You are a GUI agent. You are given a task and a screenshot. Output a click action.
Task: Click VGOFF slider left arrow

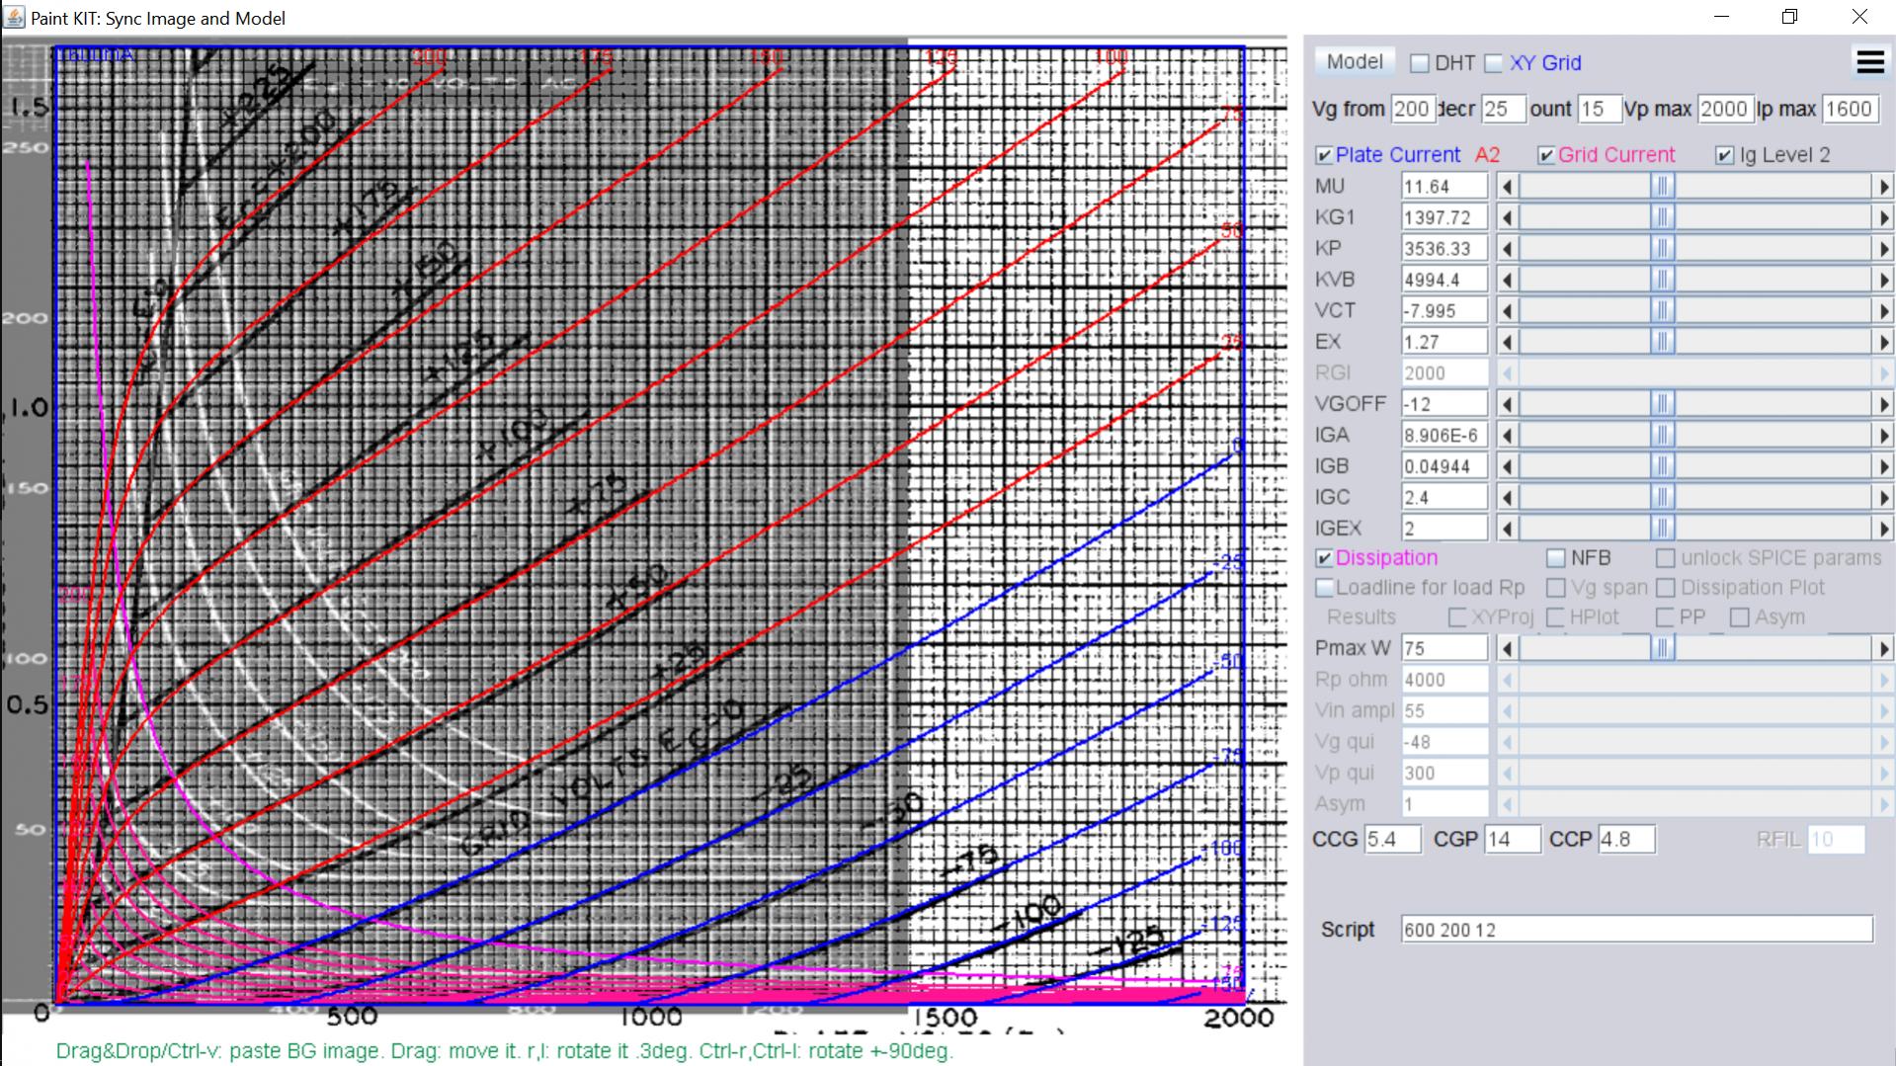(x=1507, y=404)
